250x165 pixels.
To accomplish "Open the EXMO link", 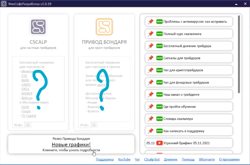I will click(26, 85).
